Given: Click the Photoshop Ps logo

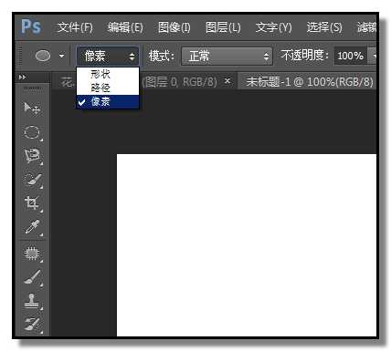Looking at the screenshot, I should coord(31,26).
